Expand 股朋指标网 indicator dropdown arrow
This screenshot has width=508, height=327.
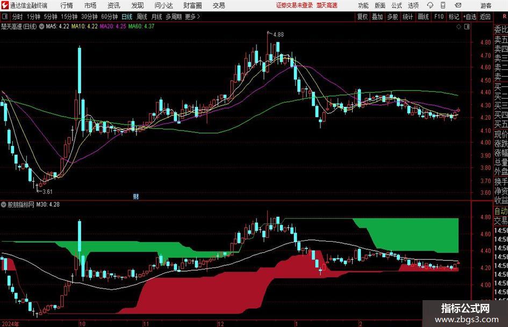coord(4,204)
